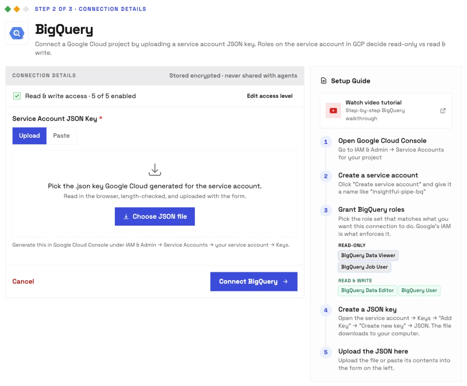Open the video tutorial external link icon
This screenshot has width=467, height=386.
[x=443, y=111]
